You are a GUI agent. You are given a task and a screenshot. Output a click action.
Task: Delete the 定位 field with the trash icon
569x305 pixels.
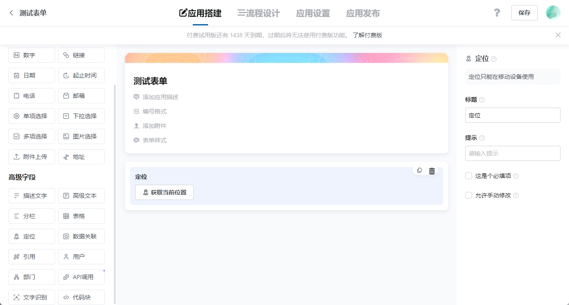click(x=432, y=171)
